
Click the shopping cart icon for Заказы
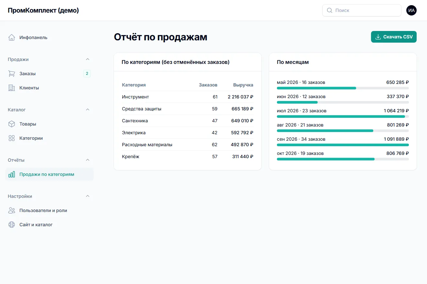coord(12,74)
